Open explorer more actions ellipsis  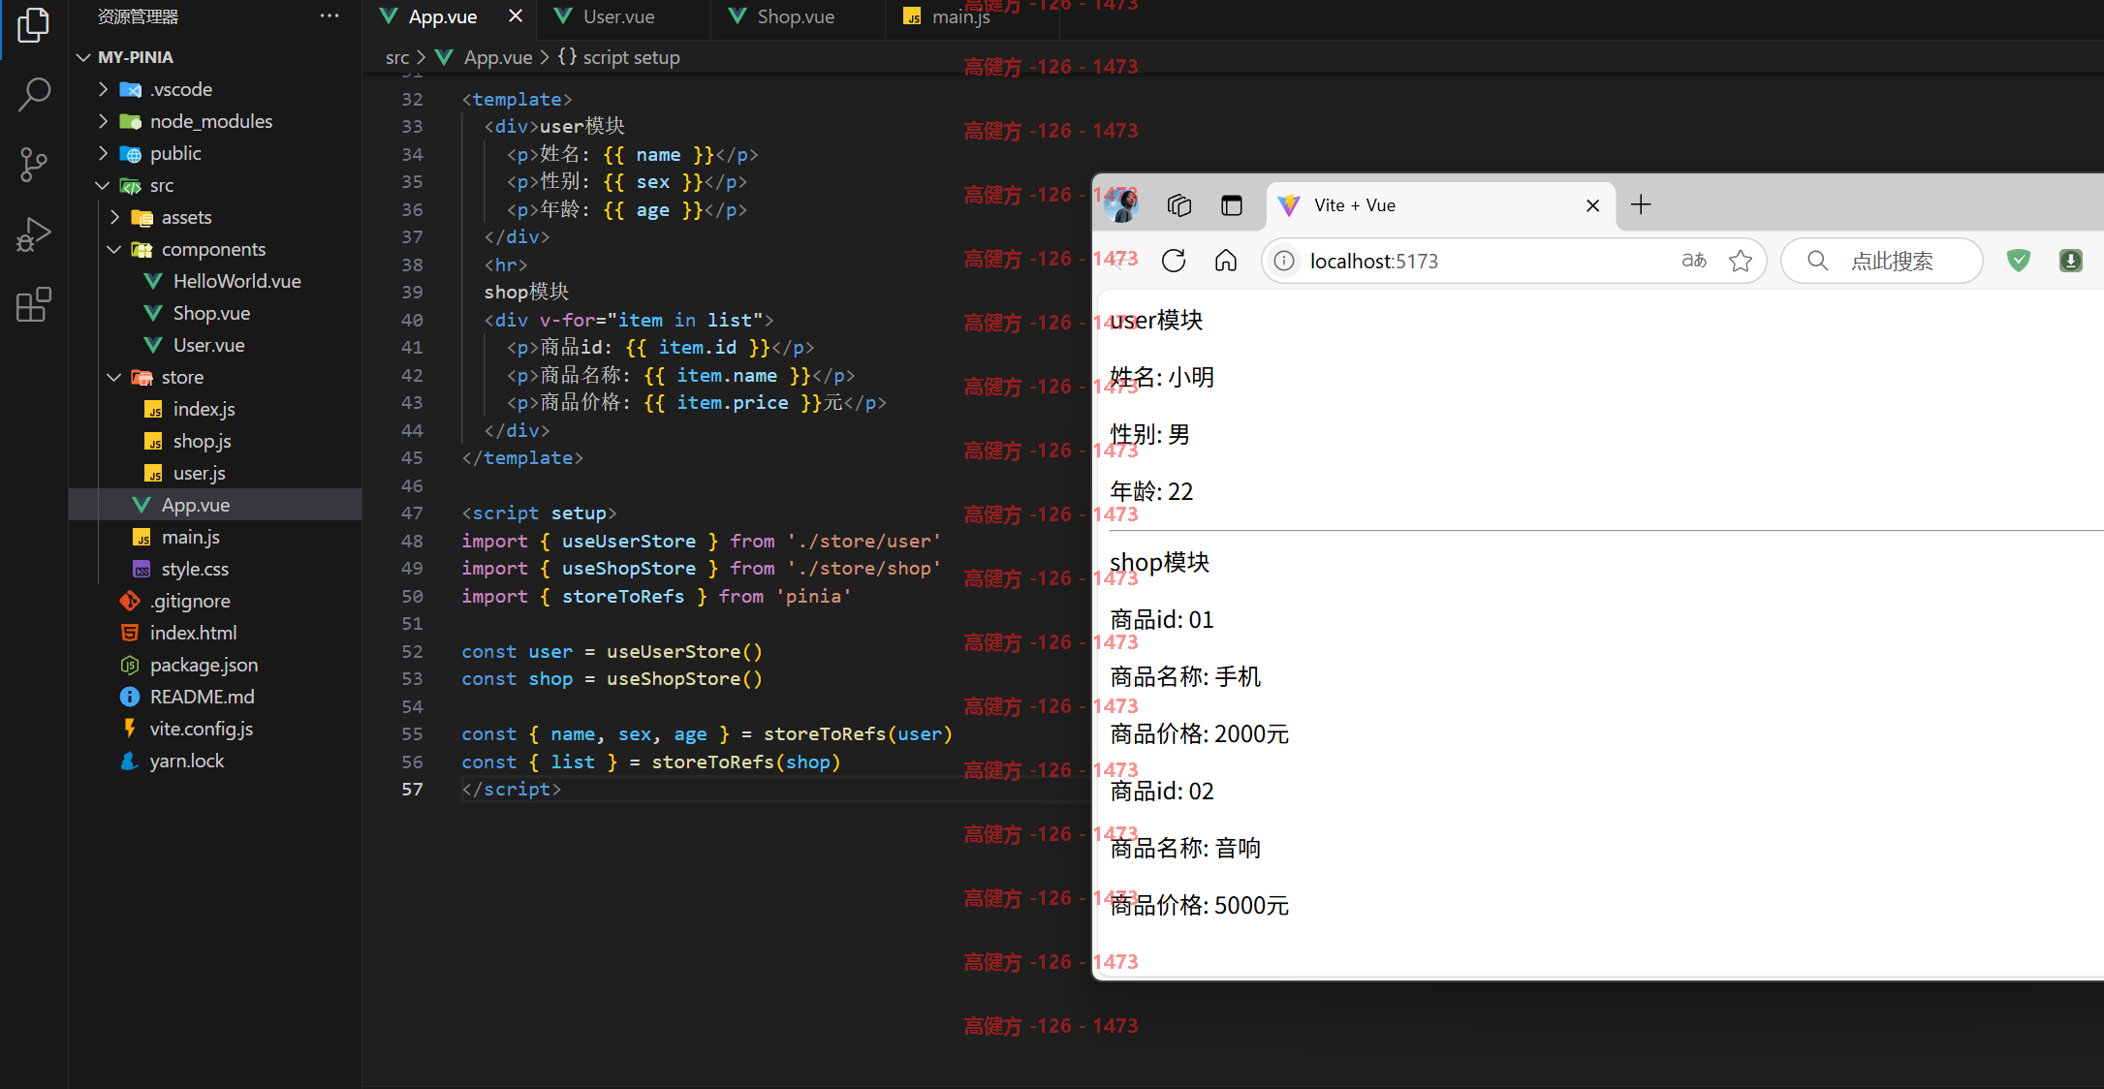coord(330,16)
